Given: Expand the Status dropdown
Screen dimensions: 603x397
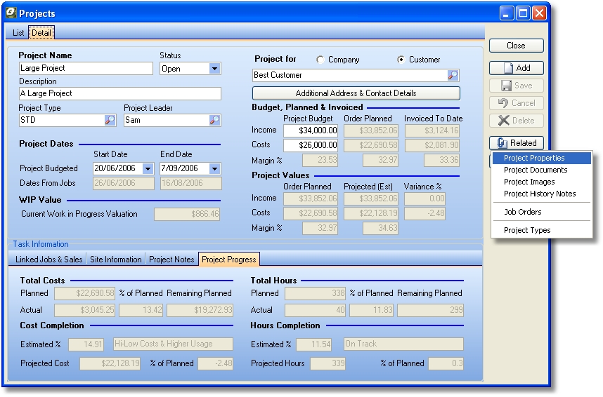Looking at the screenshot, I should coord(214,69).
